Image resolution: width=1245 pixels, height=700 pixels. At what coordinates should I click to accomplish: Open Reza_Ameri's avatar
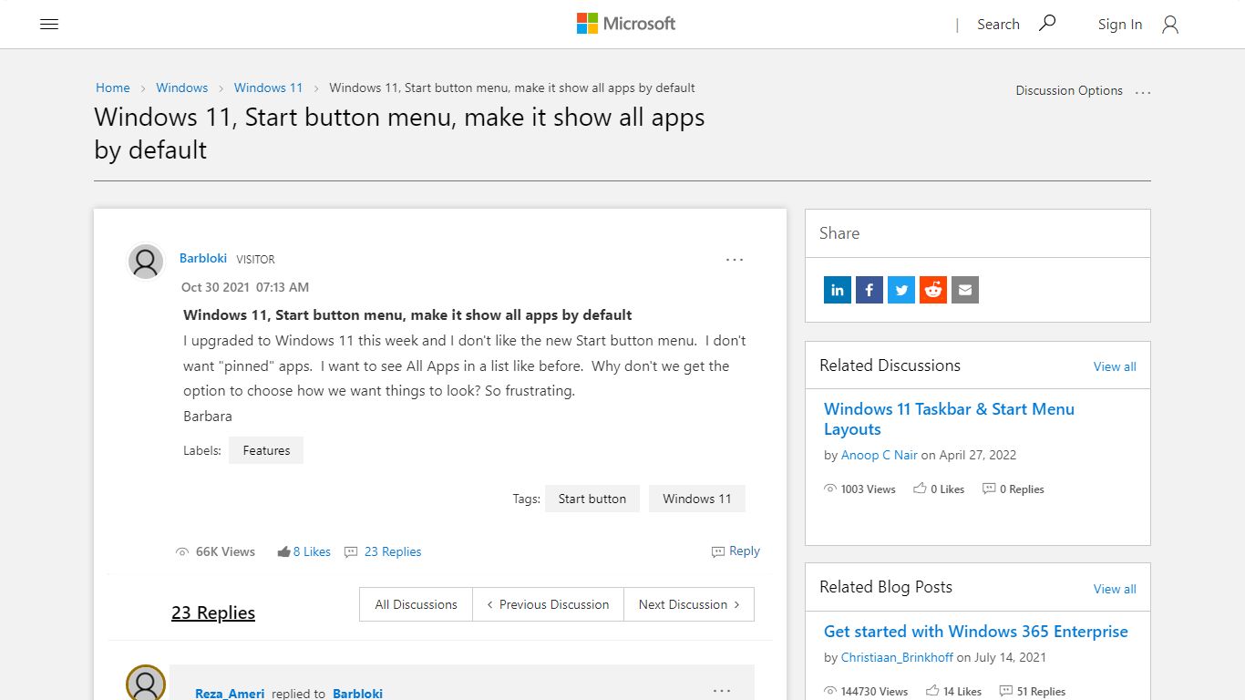146,683
